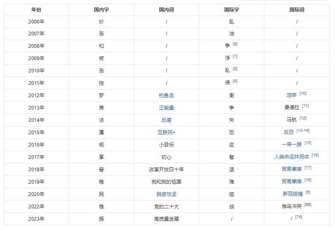Open 贸易摩擦 link in 2019 row

(x=291, y=182)
